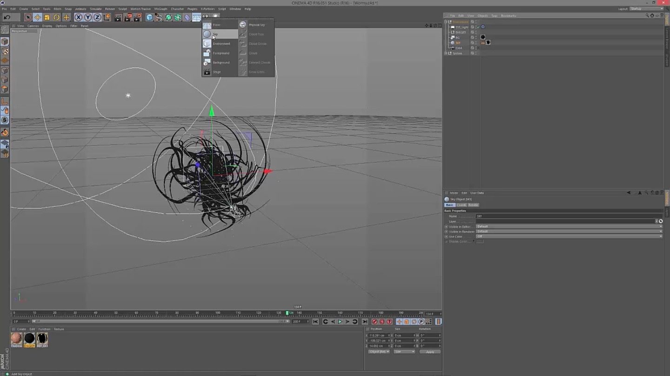Open the Render menu

(x=110, y=9)
